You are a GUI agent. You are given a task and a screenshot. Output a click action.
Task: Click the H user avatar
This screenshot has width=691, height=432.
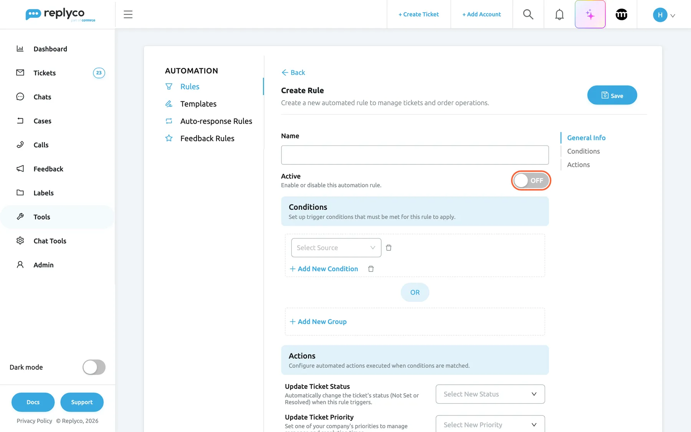pos(660,15)
